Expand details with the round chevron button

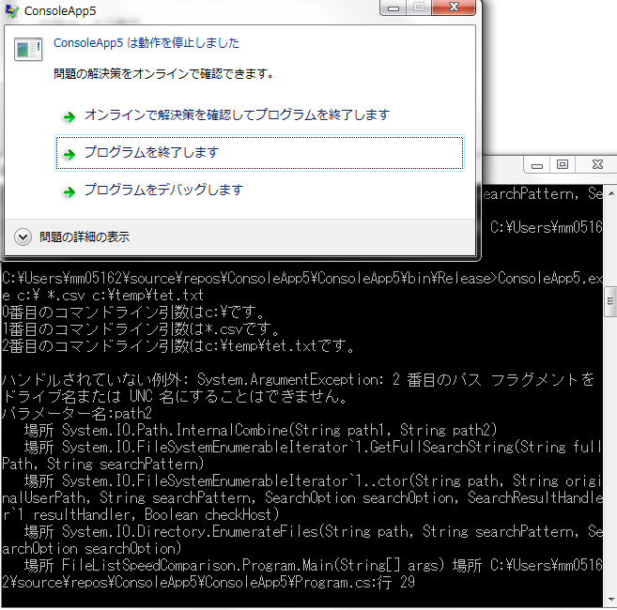point(23,237)
